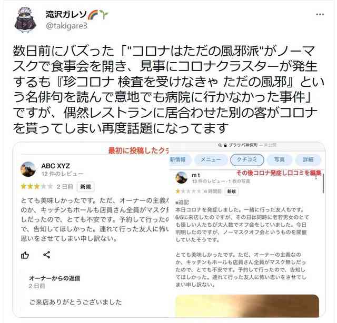This screenshot has width=337, height=323.
Task: Switch to the クチコミ tab
Action: pyautogui.click(x=247, y=159)
